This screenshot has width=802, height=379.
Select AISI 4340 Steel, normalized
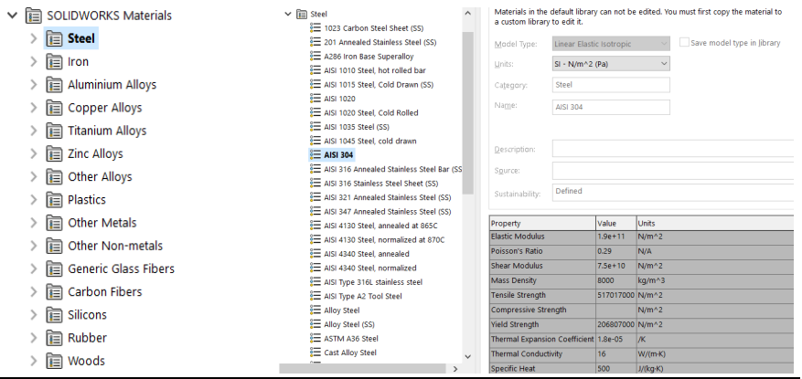369,268
